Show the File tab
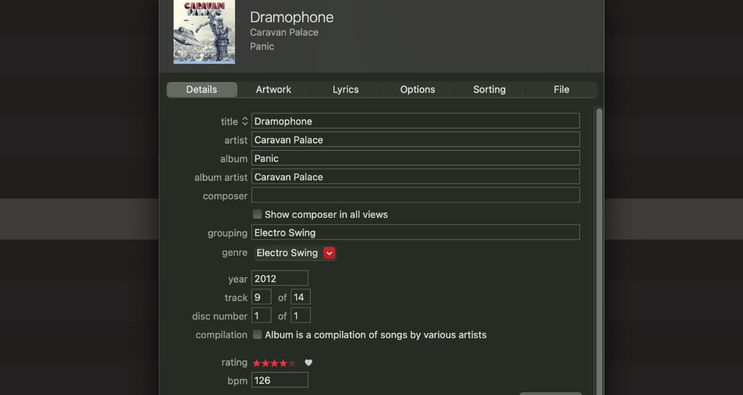The width and height of the screenshot is (743, 395). pyautogui.click(x=561, y=89)
